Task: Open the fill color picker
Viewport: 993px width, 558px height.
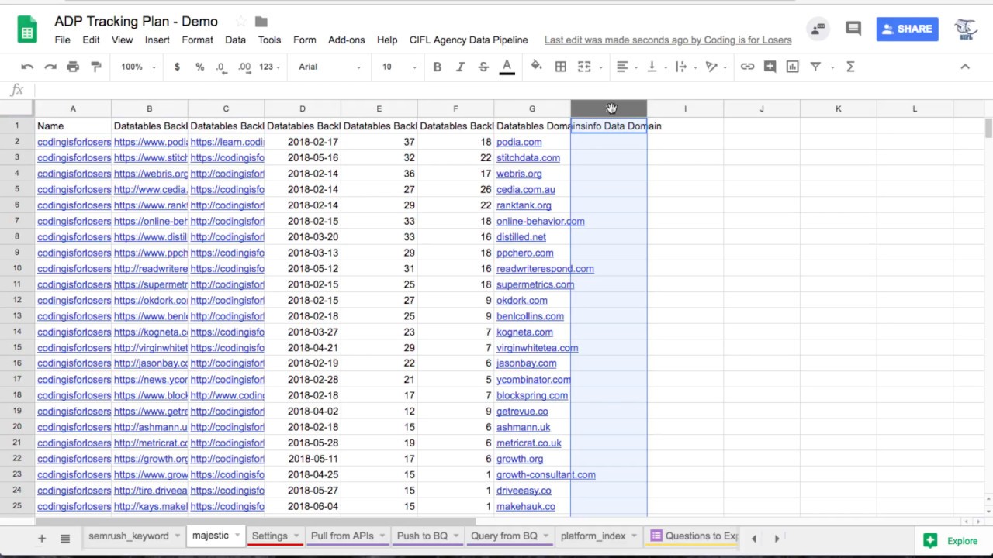Action: (x=536, y=67)
